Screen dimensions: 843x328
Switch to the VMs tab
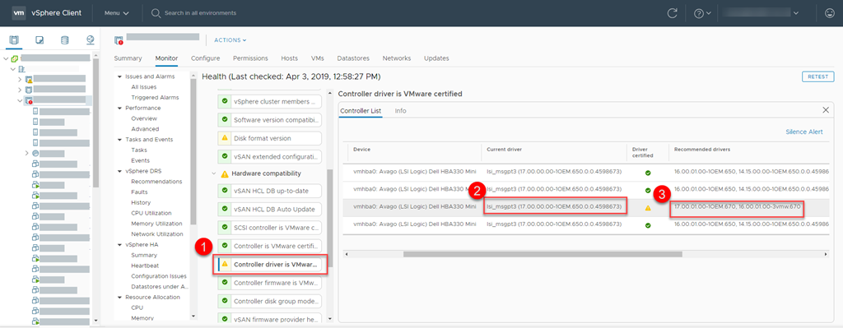tap(317, 58)
